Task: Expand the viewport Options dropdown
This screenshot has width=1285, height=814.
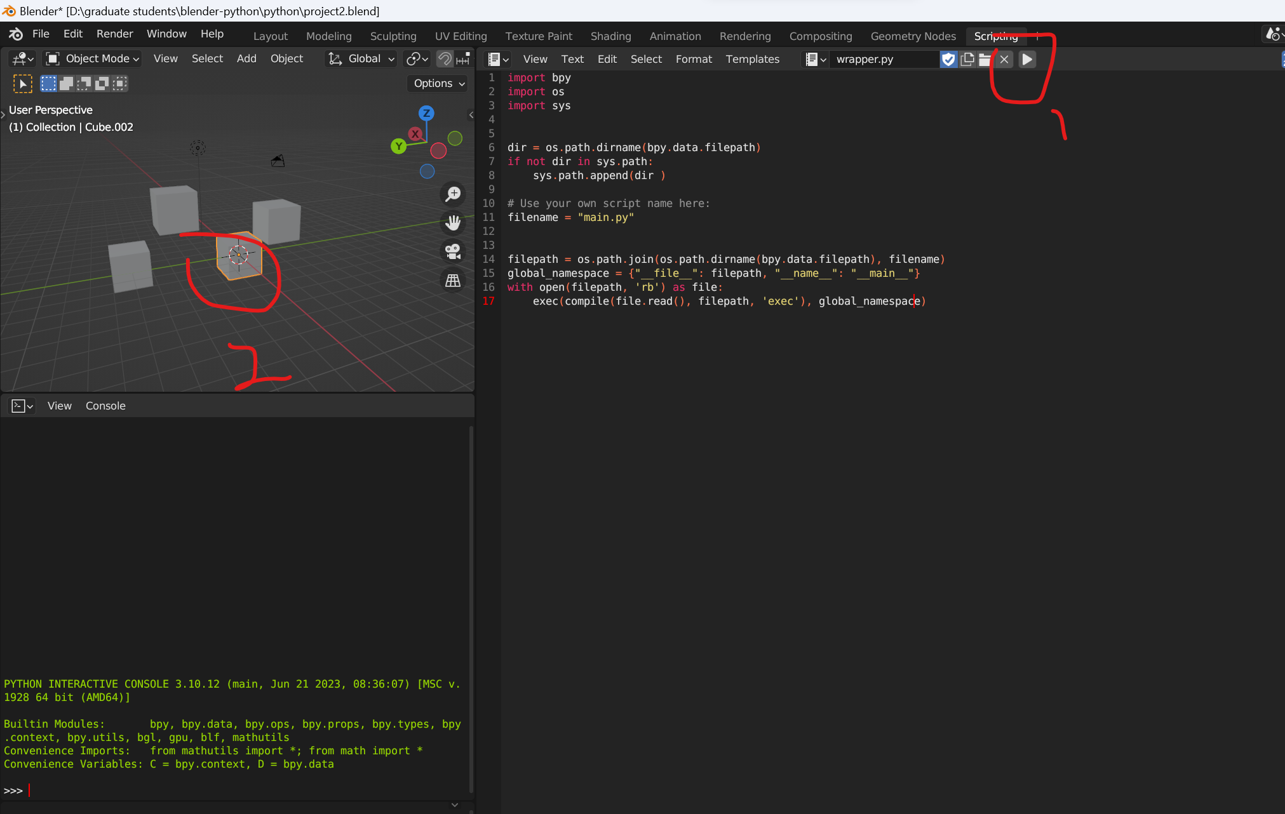Action: point(438,83)
